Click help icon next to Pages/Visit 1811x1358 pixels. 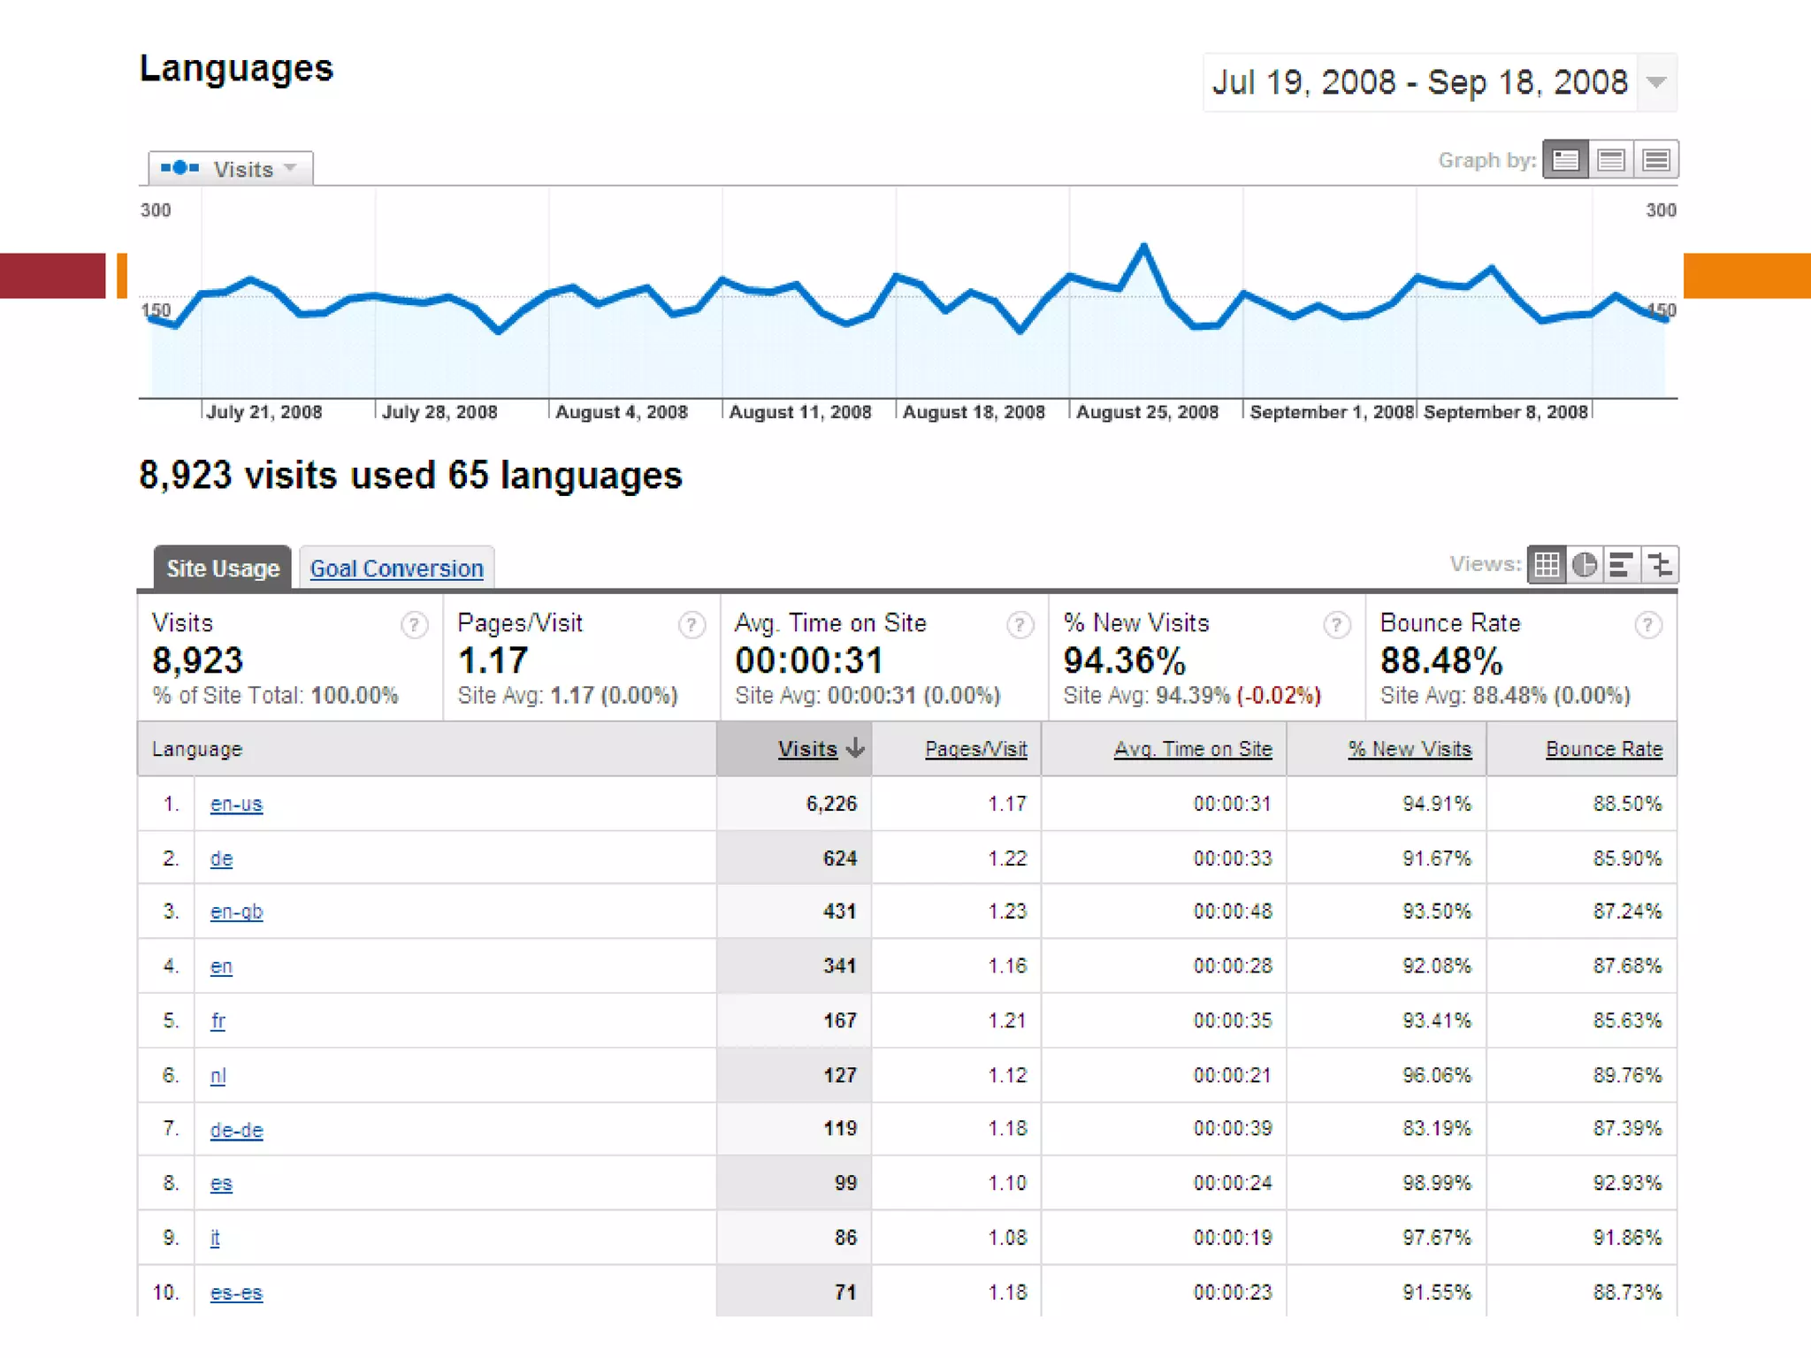(692, 625)
